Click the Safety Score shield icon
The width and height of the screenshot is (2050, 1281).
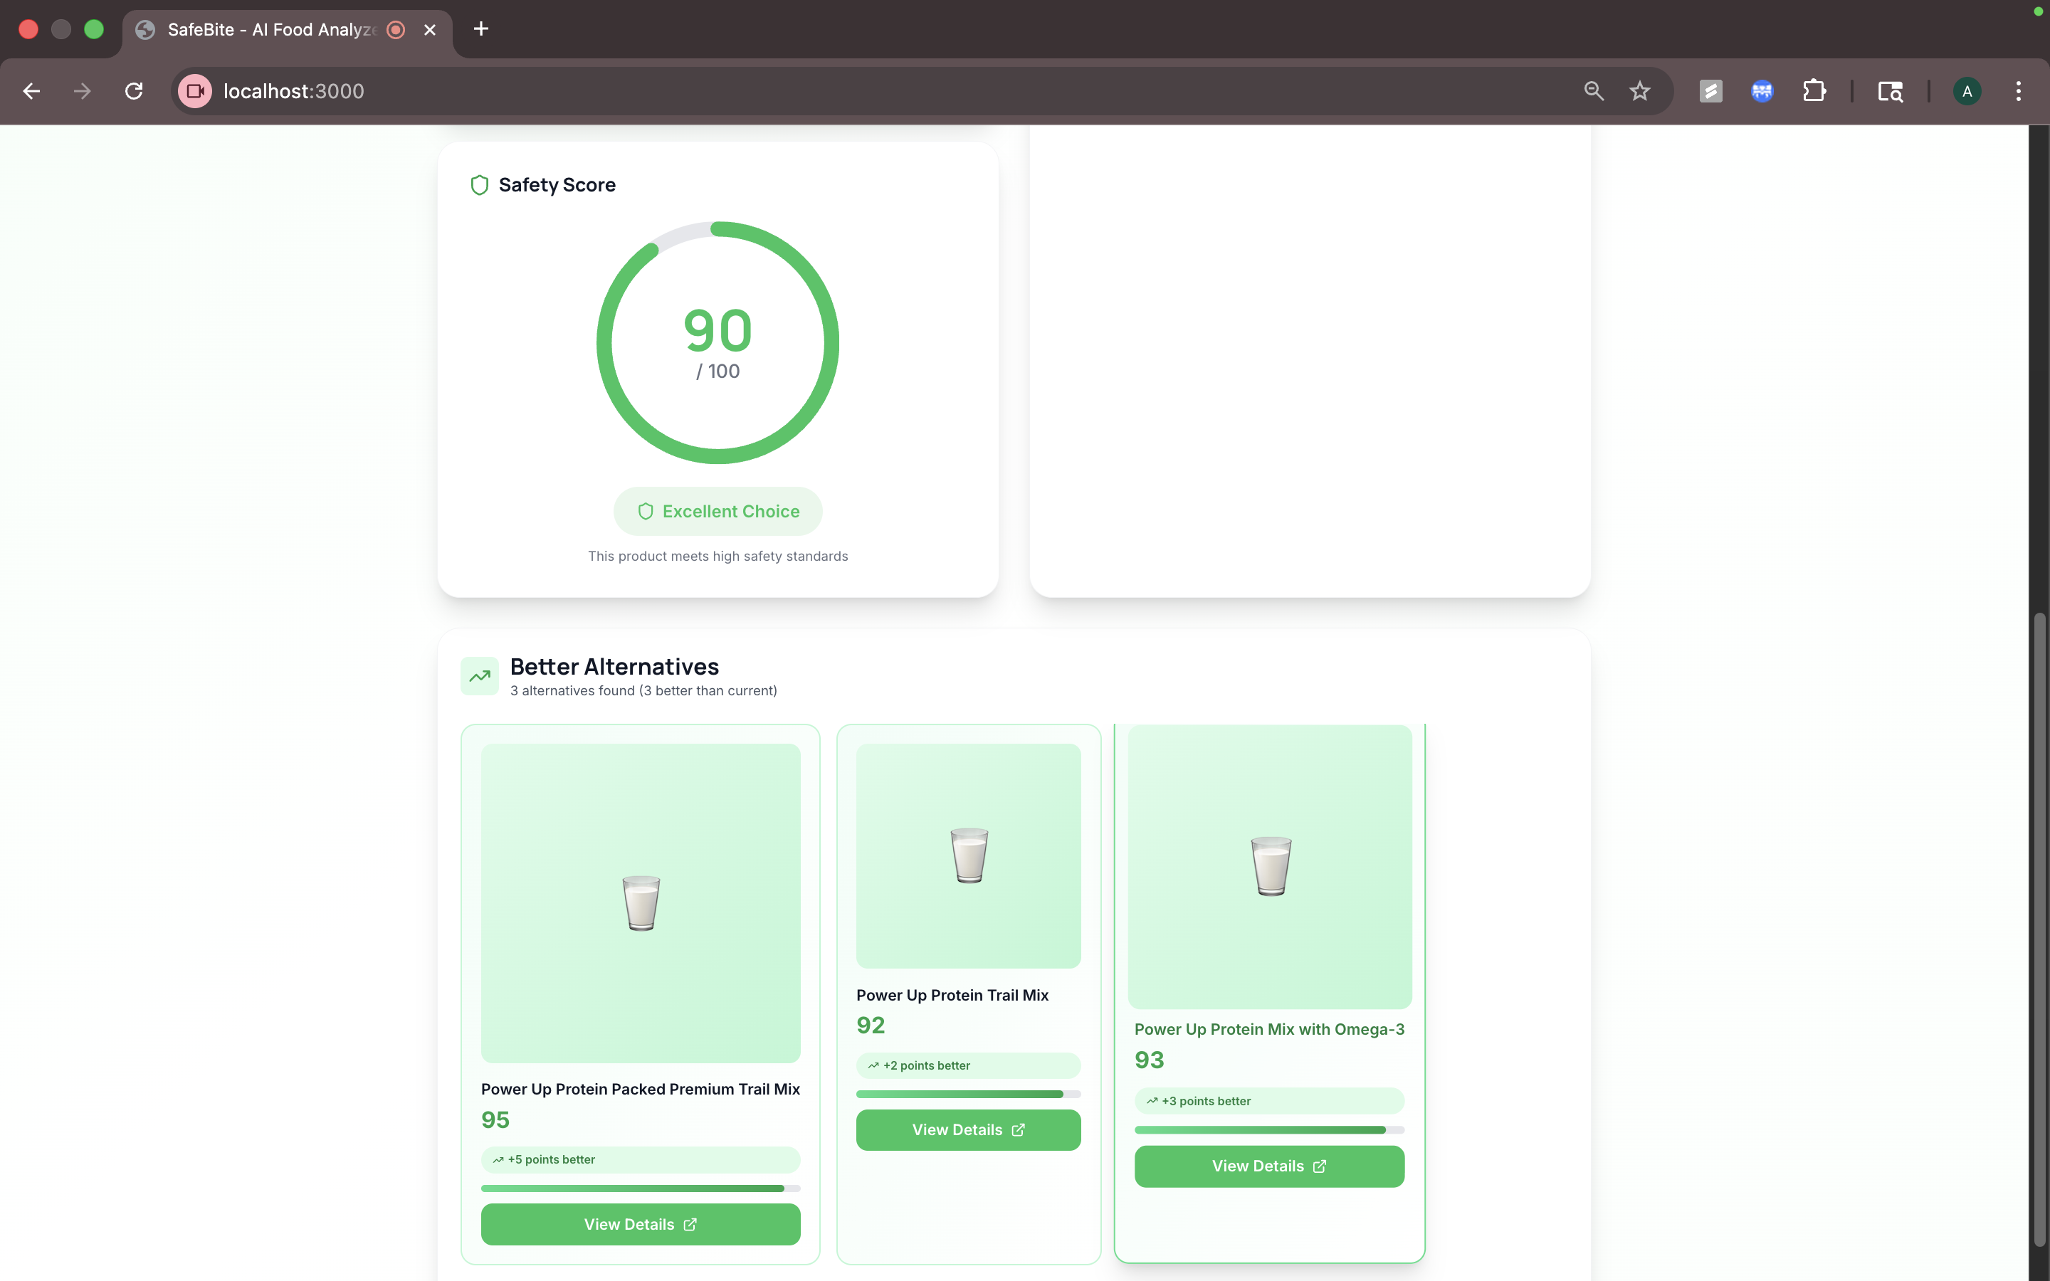[480, 185]
